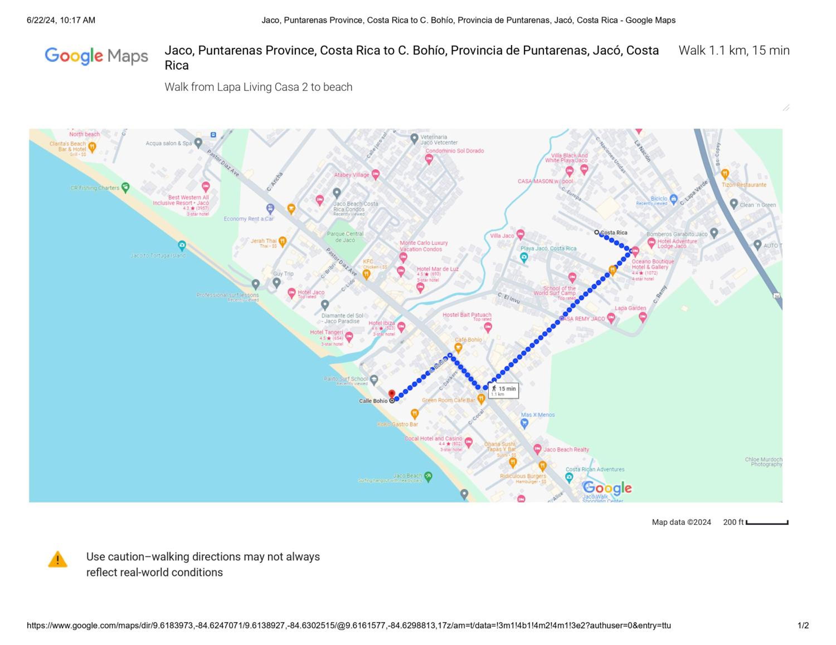
Task: Open the 15 min walking route label
Action: point(504,390)
